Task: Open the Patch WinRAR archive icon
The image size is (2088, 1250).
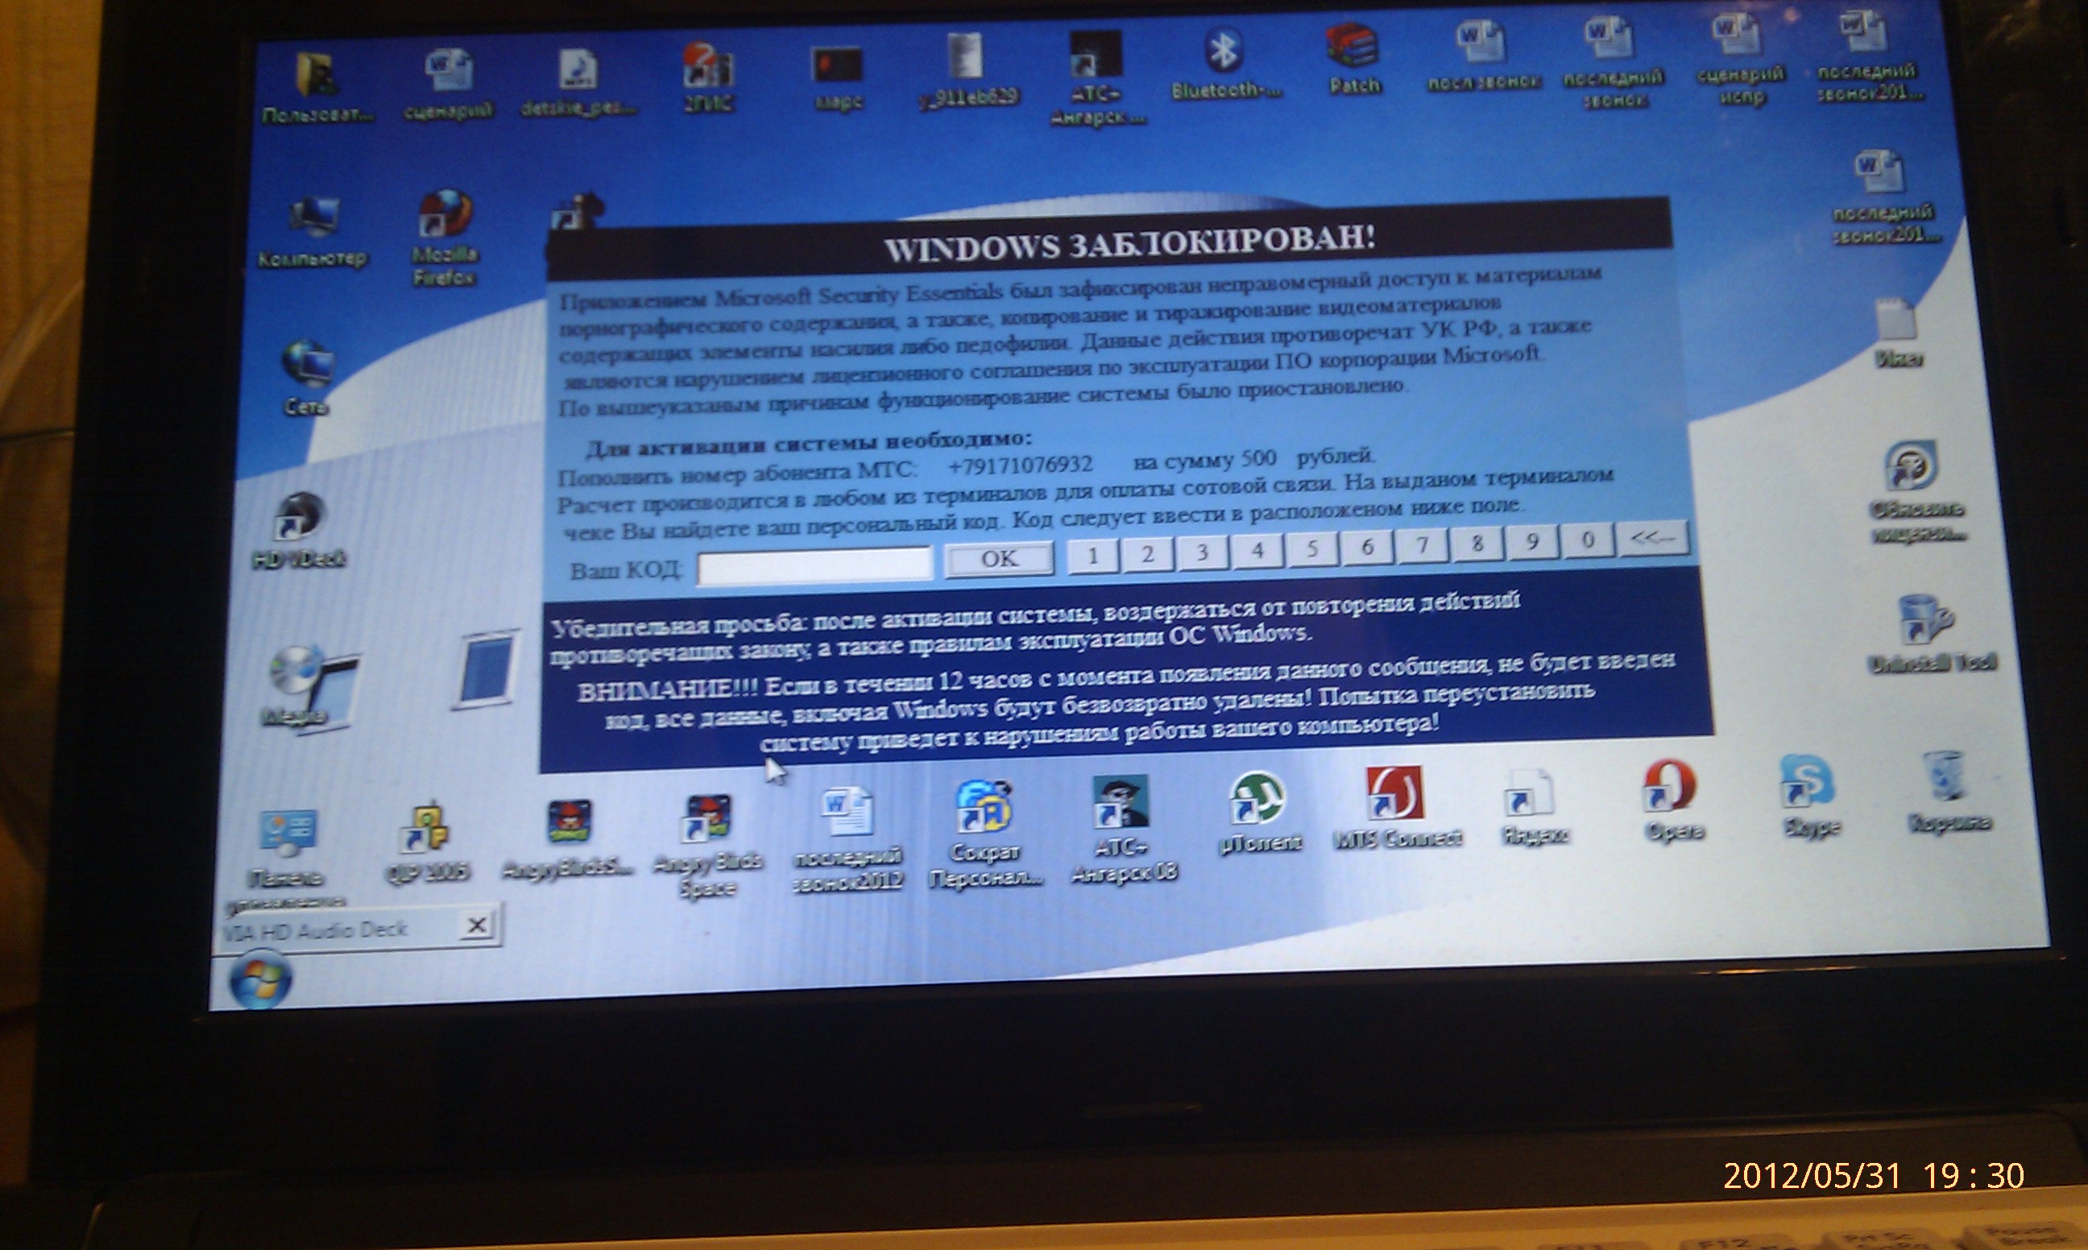Action: (1352, 47)
